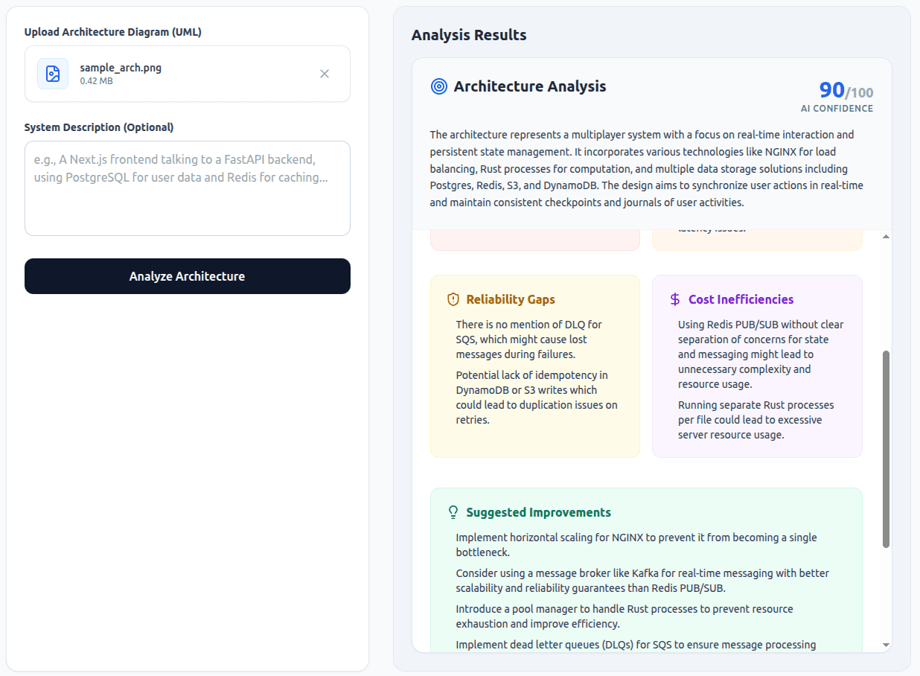Click the Upload Architecture Diagram (UML) label
This screenshot has height=676, width=920.
113,32
